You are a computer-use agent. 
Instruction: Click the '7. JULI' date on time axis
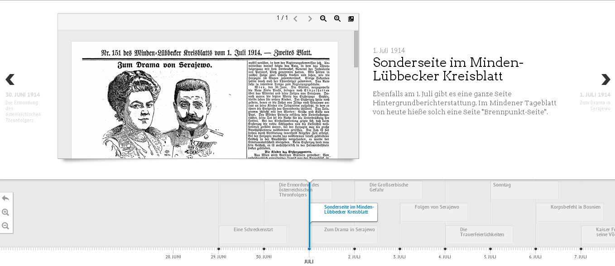[581, 257]
